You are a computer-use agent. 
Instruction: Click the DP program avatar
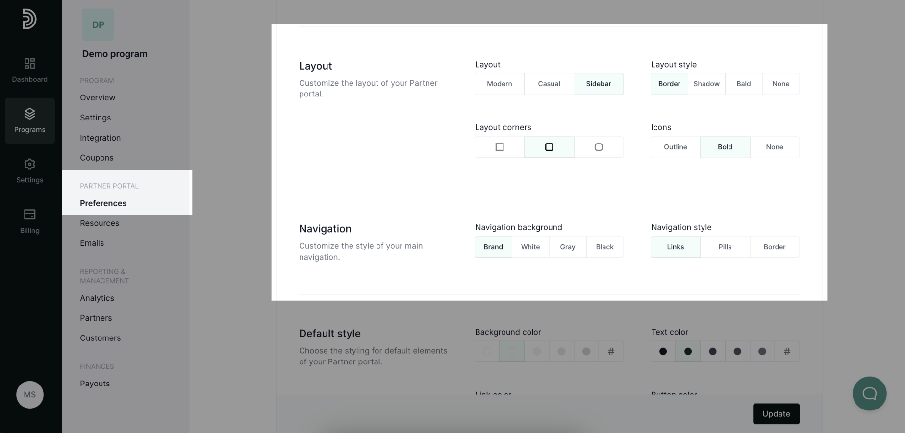point(98,24)
